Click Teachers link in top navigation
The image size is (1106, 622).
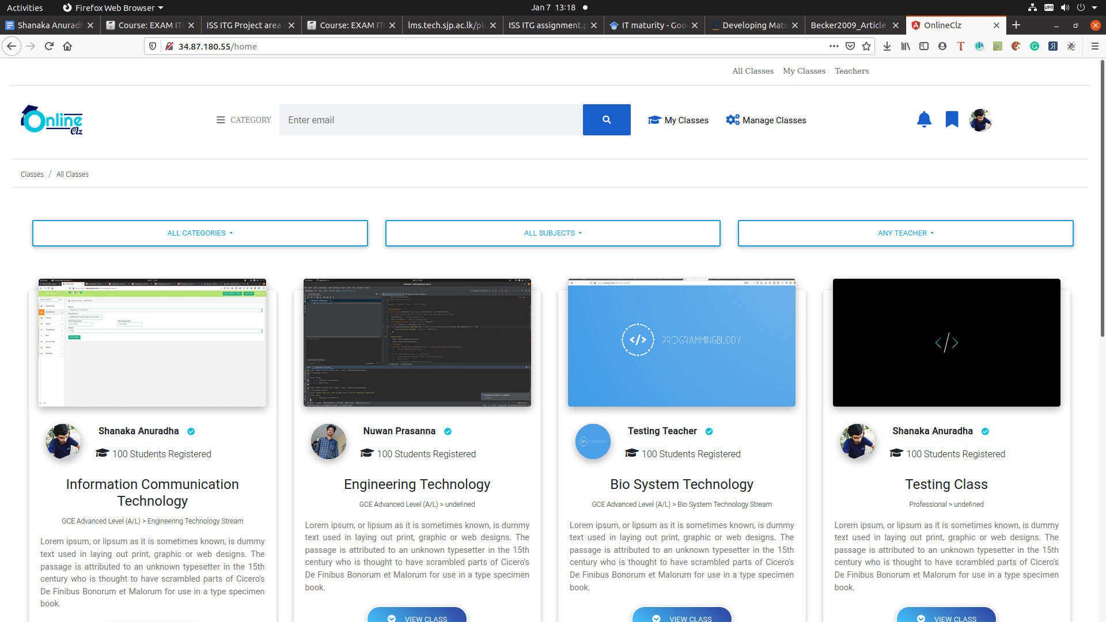tap(851, 71)
